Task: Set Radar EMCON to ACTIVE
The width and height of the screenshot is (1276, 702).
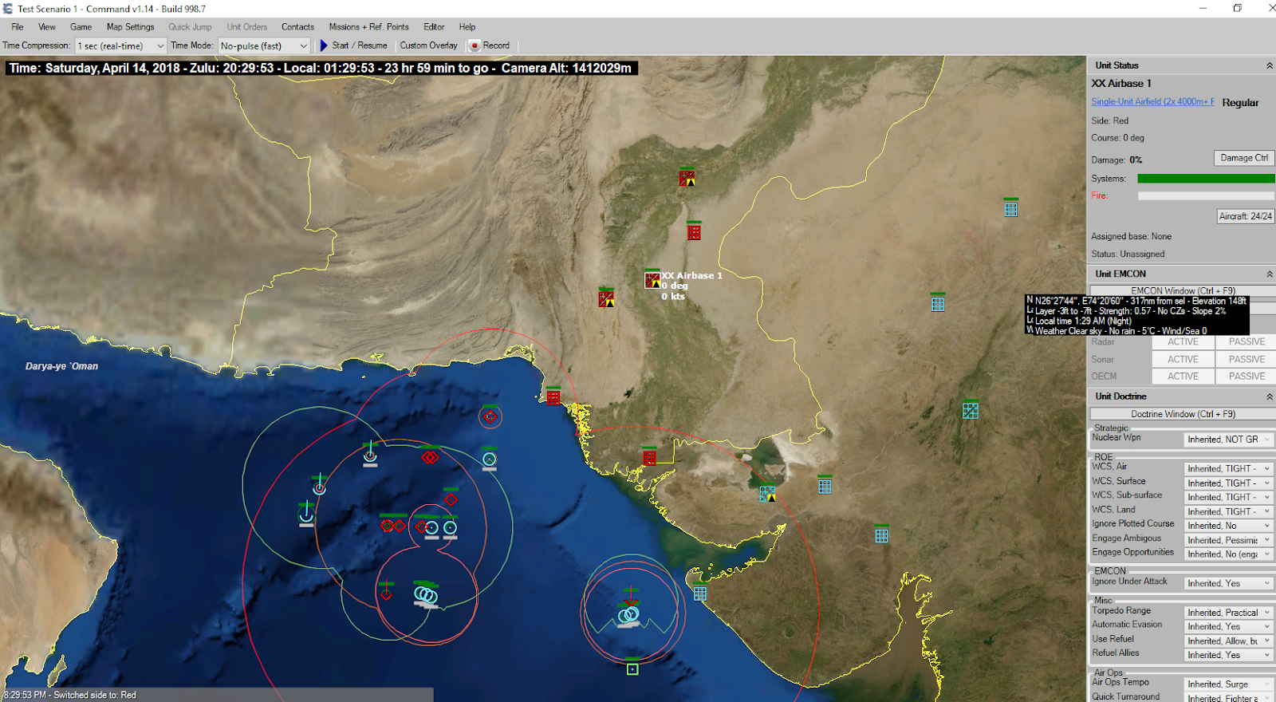Action: coord(1183,341)
